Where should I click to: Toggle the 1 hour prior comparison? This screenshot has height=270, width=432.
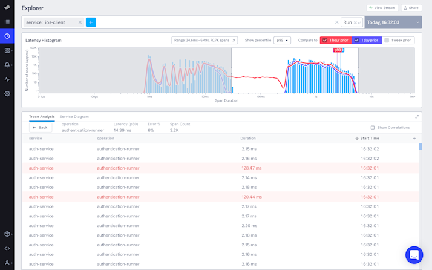tap(336, 41)
